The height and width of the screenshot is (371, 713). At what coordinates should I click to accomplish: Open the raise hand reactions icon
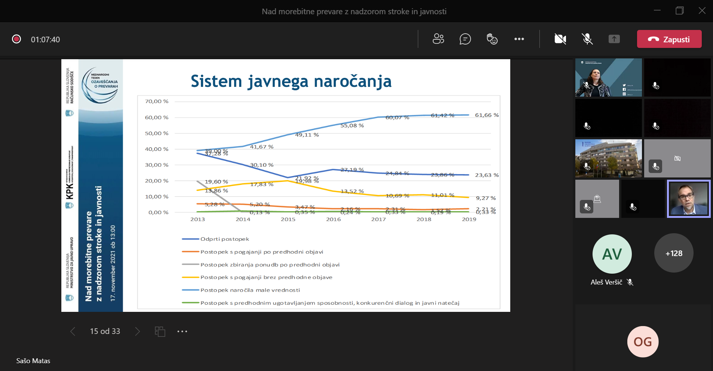492,39
